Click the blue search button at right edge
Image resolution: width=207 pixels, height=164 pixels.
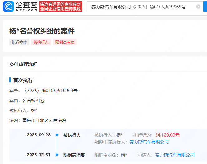click(x=205, y=7)
